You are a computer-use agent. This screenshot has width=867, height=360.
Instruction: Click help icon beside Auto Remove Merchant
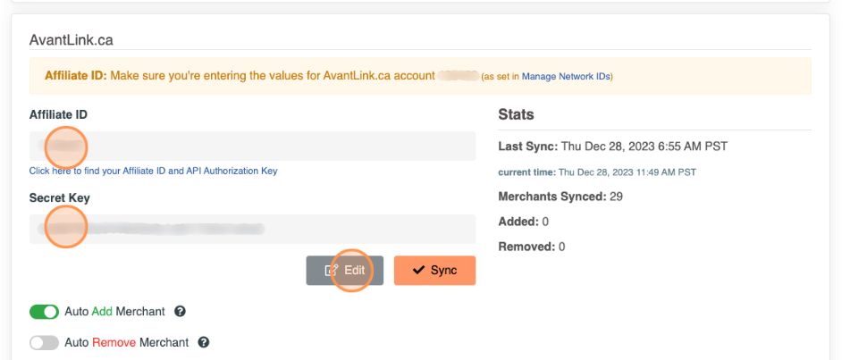pyautogui.click(x=203, y=342)
